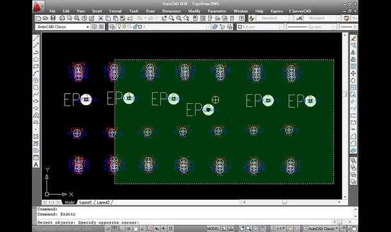Click the Save (floppy disk) icon
The width and height of the screenshot is (391, 232).
click(x=53, y=18)
